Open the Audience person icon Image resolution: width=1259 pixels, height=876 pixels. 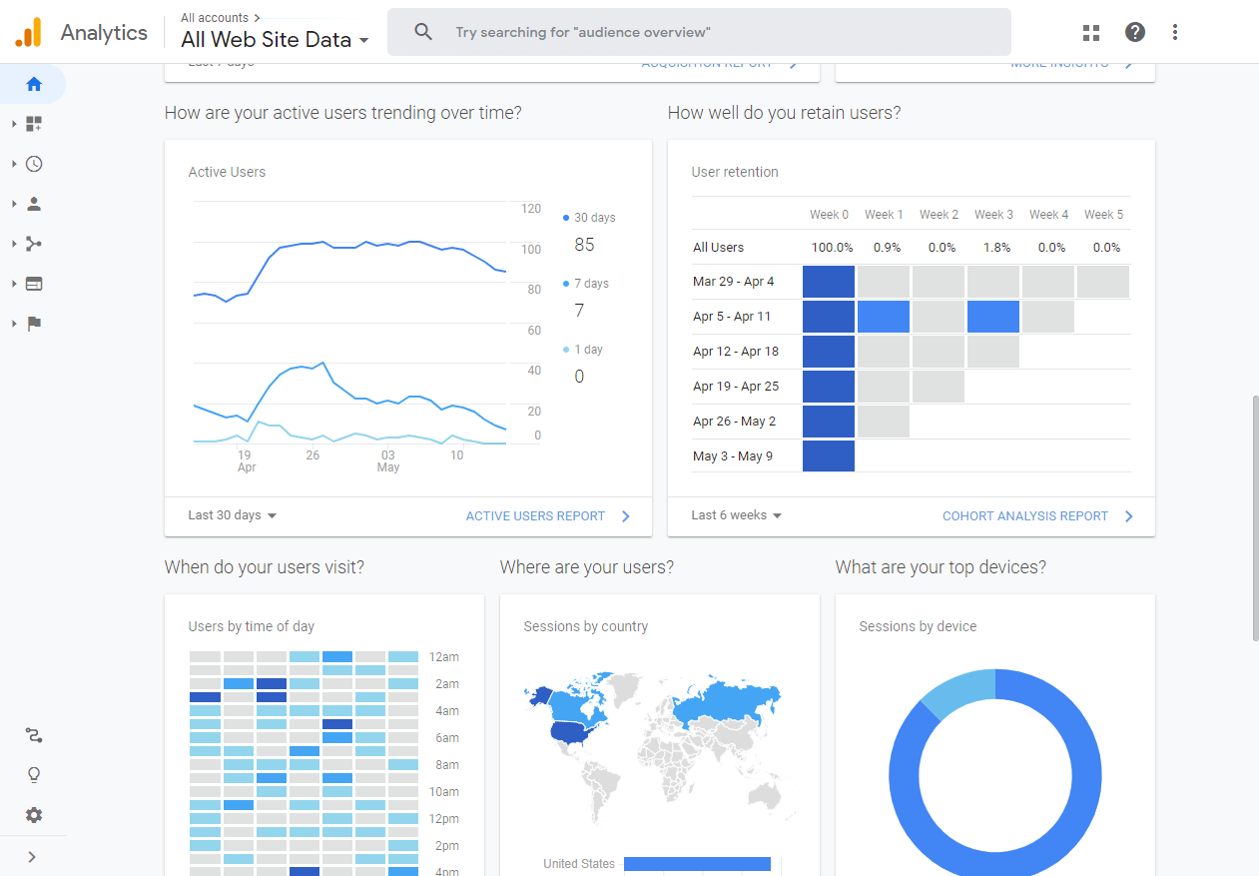point(34,204)
